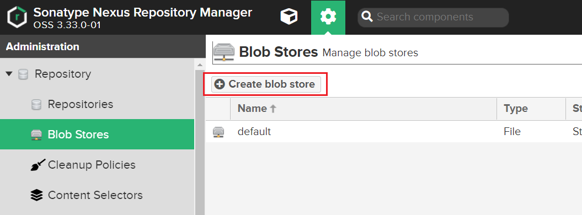Viewport: 582px width, 215px height.
Task: Click the Create blob store button
Action: point(266,84)
